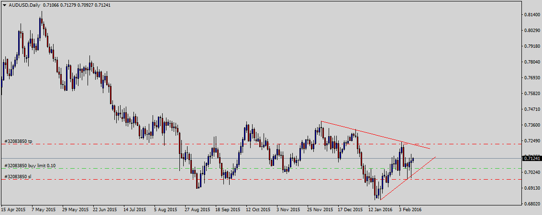Click the current price tag 0.71241
Viewport: 542px width, 215px height.
pyautogui.click(x=531, y=158)
